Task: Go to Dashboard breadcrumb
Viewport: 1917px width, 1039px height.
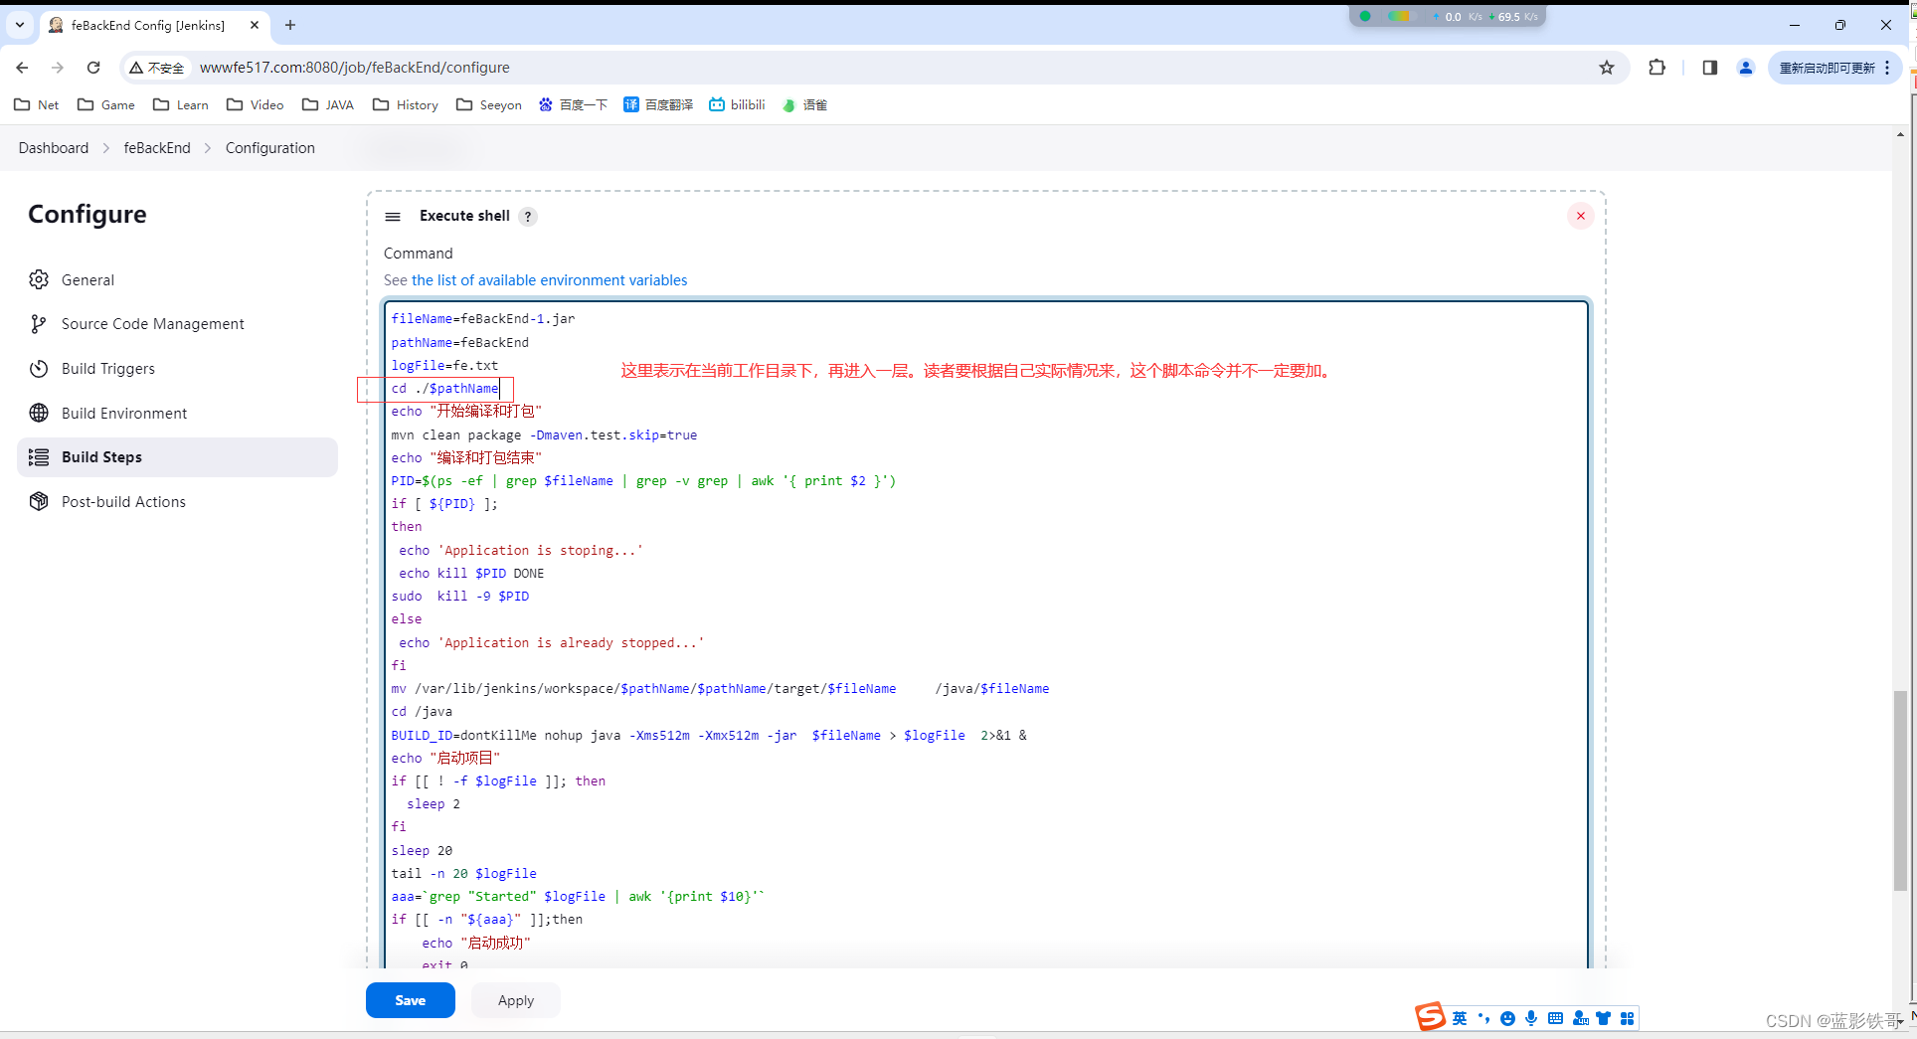Action: [x=54, y=147]
